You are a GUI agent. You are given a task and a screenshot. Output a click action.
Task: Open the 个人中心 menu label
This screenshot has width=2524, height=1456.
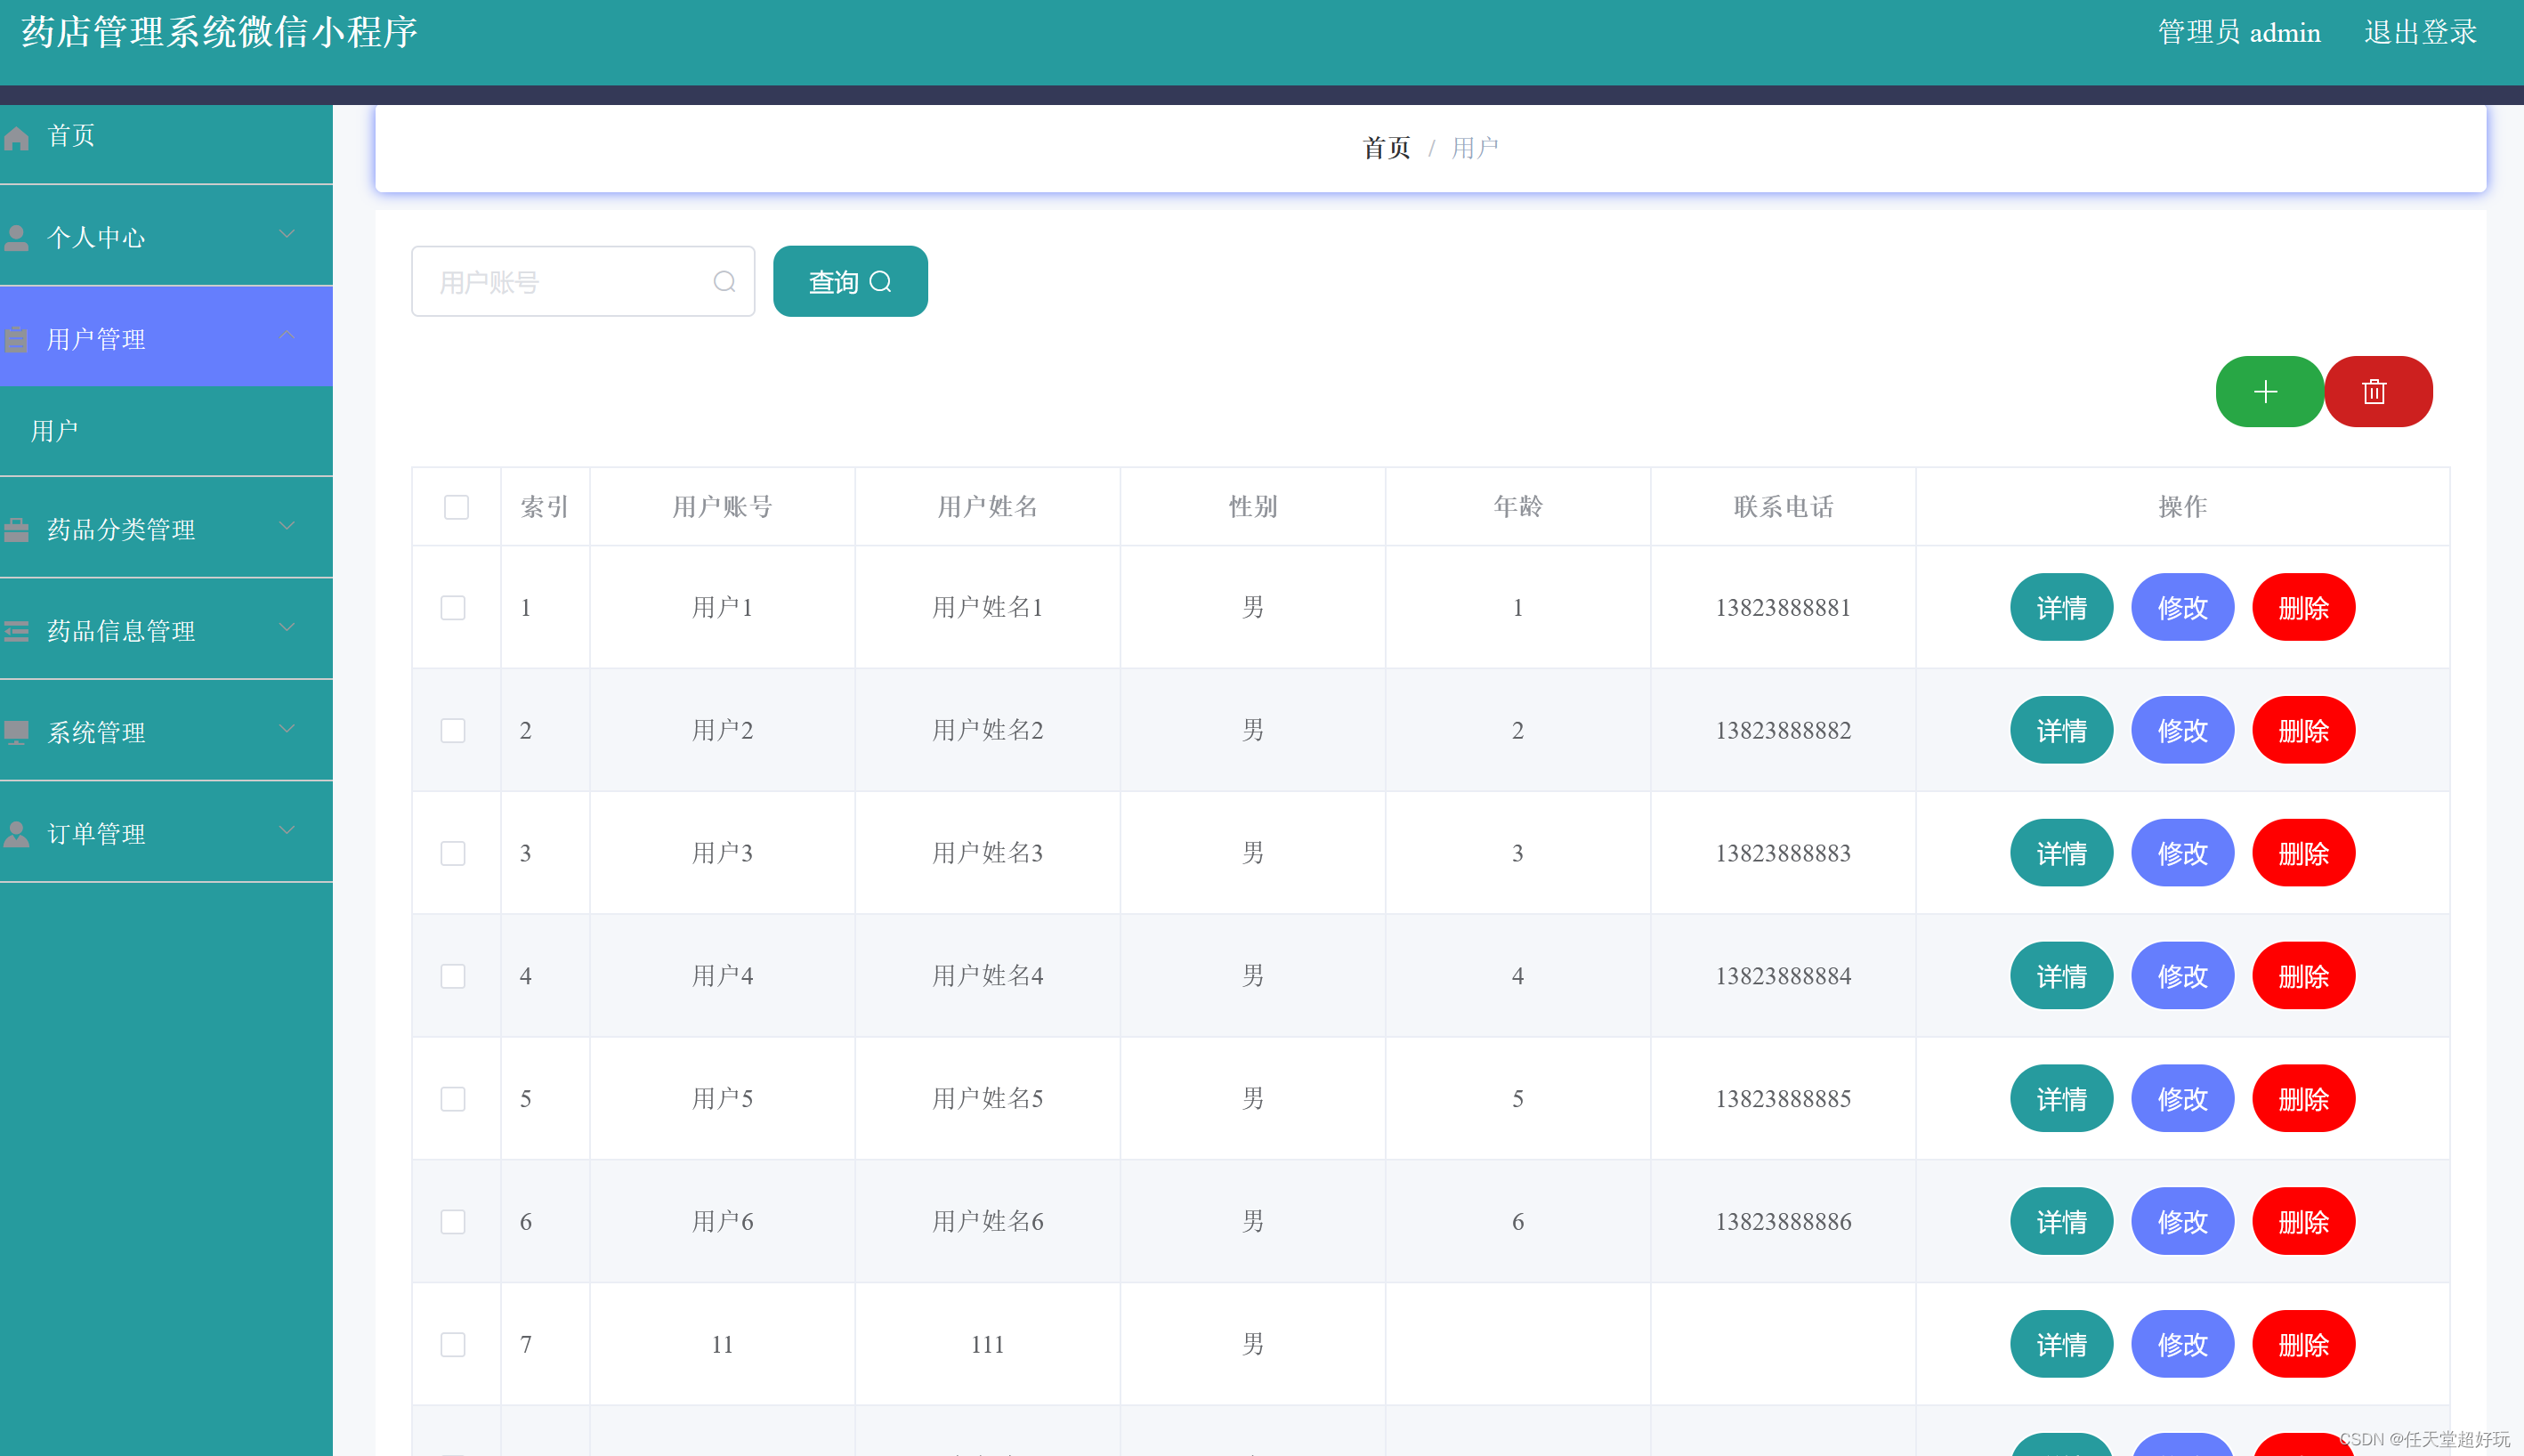coord(96,238)
